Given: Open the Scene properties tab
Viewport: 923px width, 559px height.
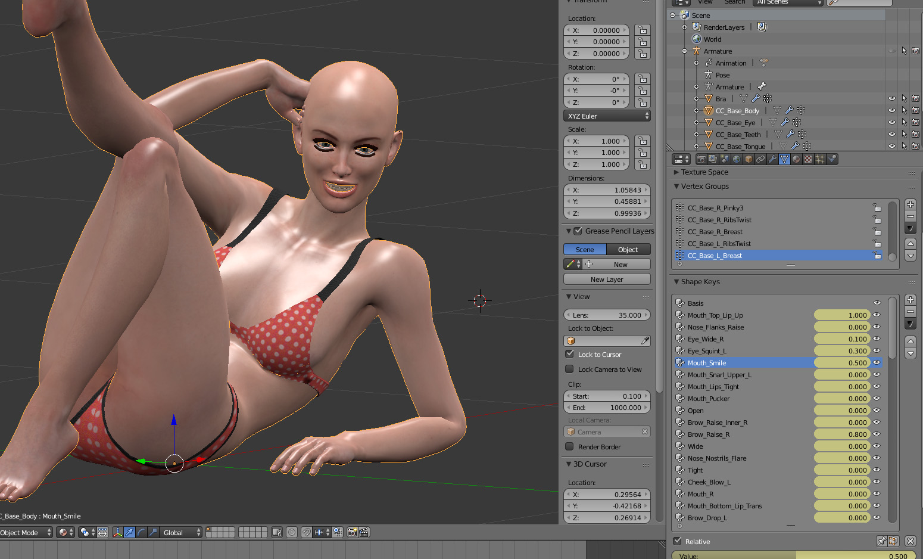Looking at the screenshot, I should (725, 159).
